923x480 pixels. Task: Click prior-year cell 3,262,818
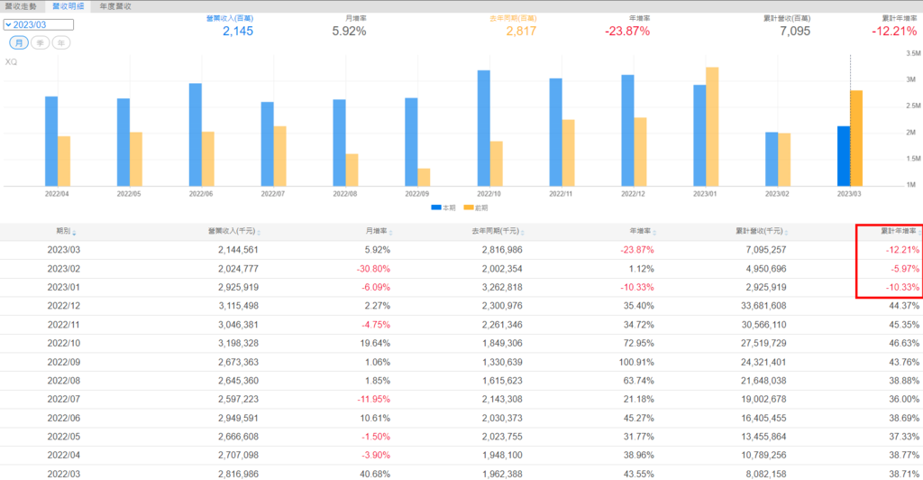[x=502, y=288]
